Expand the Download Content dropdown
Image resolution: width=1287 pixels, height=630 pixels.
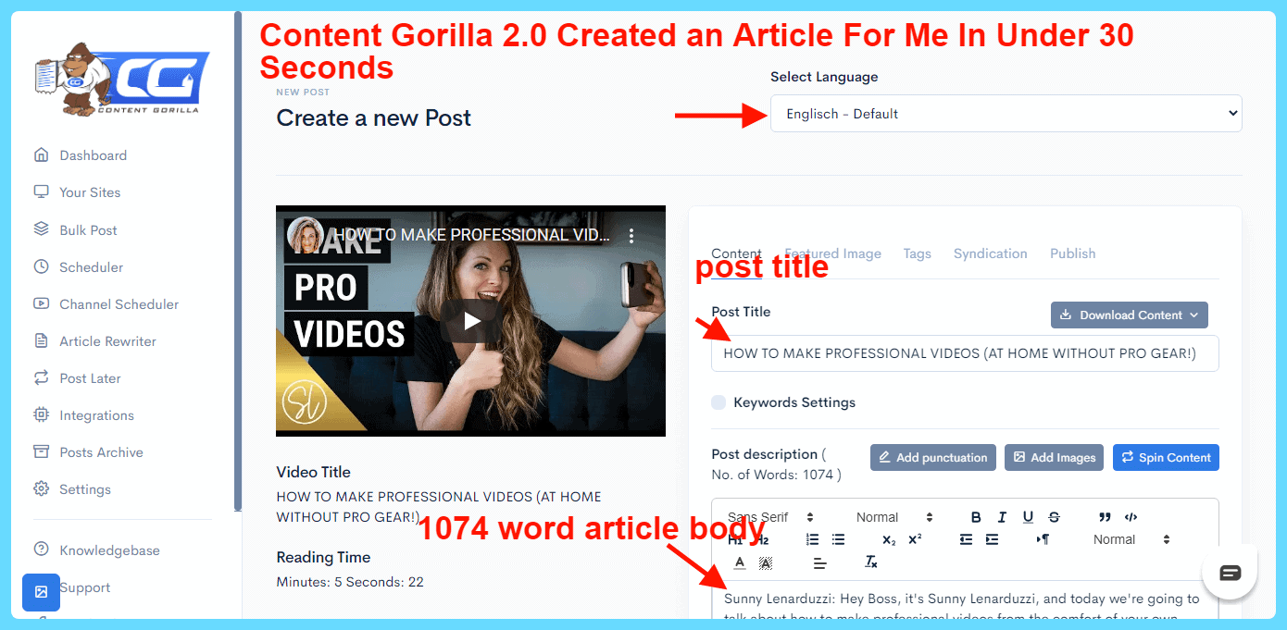pyautogui.click(x=1130, y=315)
